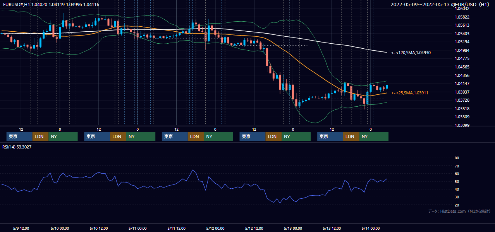This screenshot has height=232, width=495.
Task: Click the RSI level 60 label
Action: tap(457, 174)
